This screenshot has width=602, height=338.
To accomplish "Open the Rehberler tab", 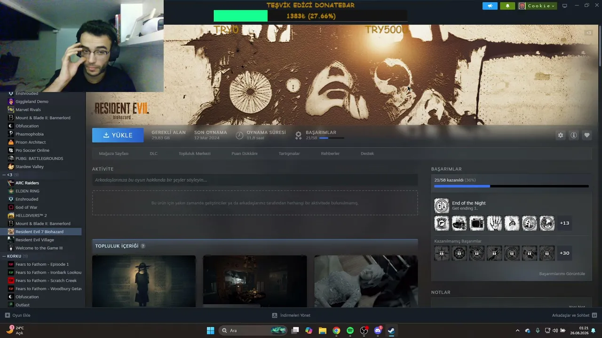I will point(330,154).
